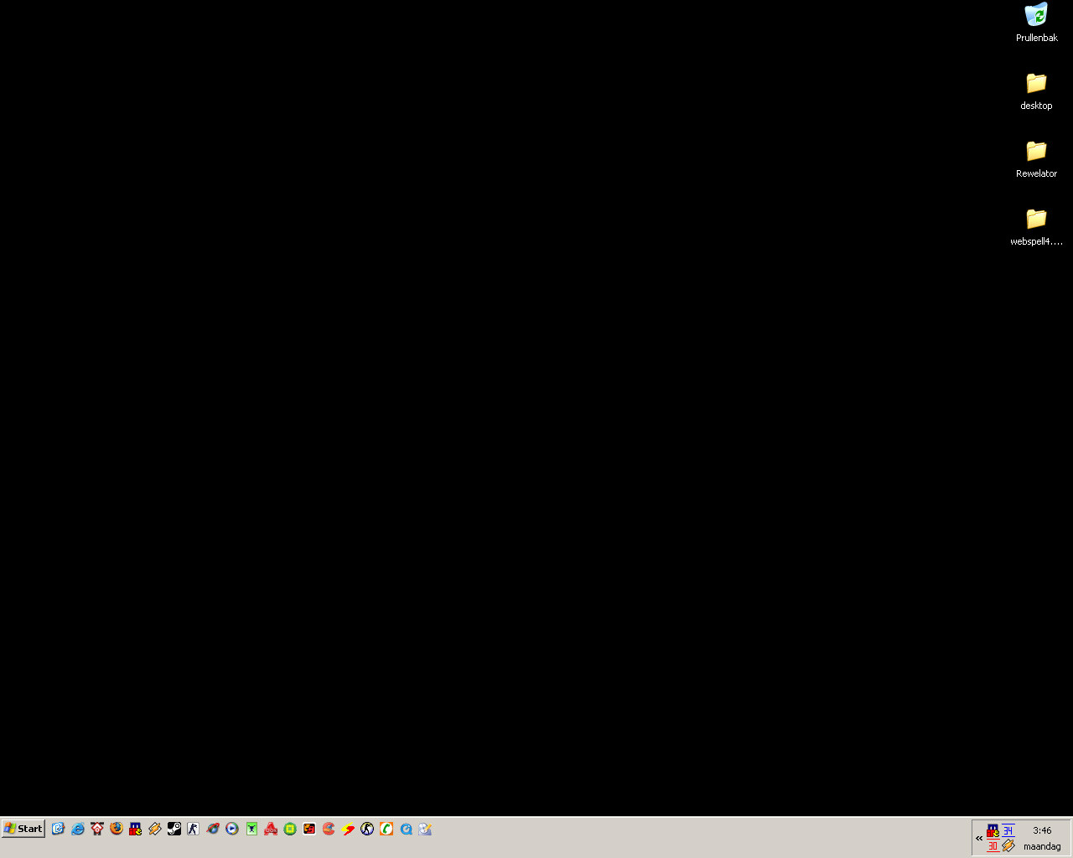Launch the round black Counter-Strike icon
This screenshot has height=858, width=1073.
point(367,829)
